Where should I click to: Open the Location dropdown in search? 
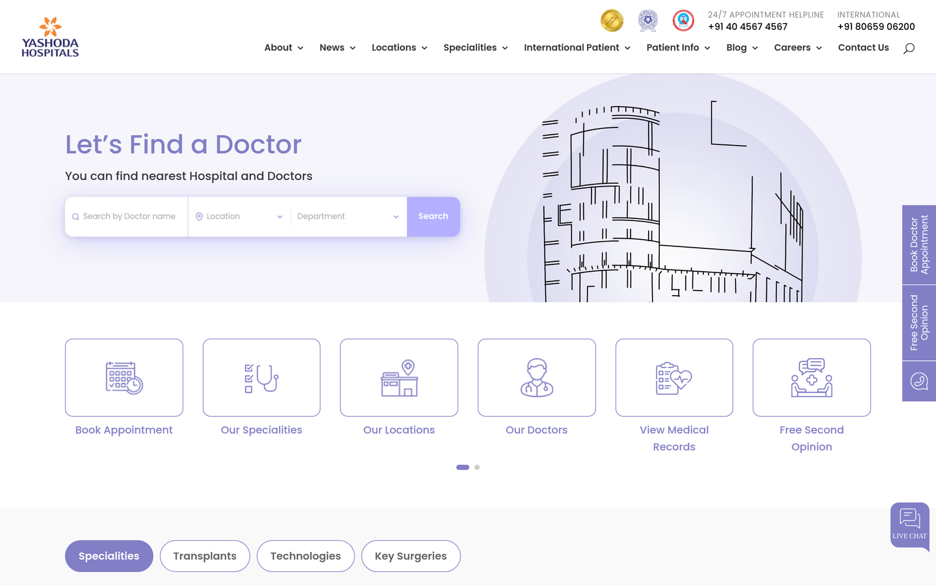pos(239,216)
